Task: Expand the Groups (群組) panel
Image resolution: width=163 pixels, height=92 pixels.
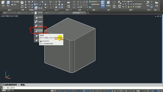Action: (149, 10)
